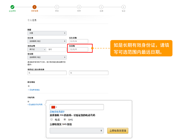Screen dimensions: 178x139
Task: Go to step 6 verification circle
Action: [x=123, y=7]
